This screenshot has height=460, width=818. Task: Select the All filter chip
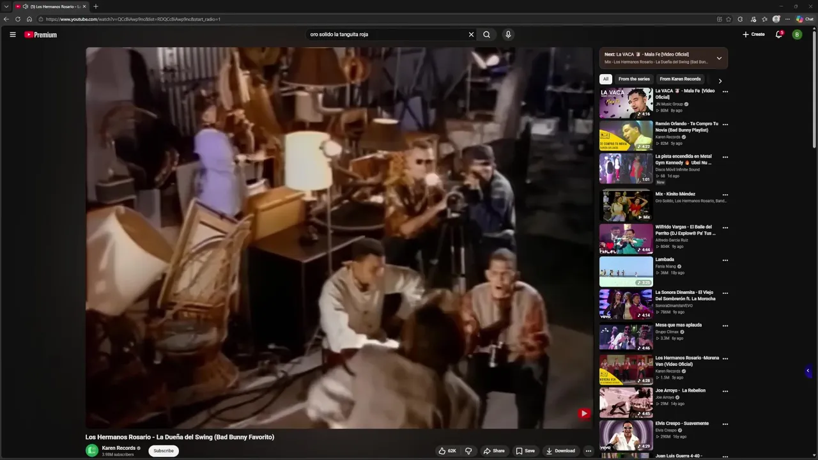tap(606, 79)
